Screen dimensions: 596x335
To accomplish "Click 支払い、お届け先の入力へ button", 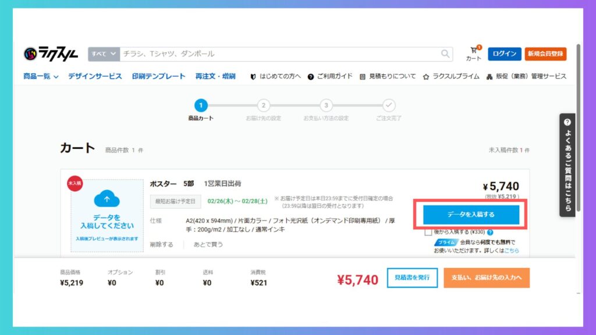I will [487, 278].
